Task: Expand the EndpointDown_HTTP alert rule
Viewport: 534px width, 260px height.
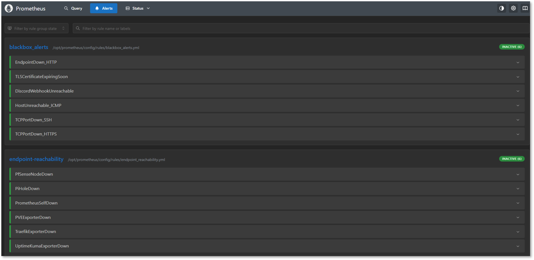Action: click(518, 62)
